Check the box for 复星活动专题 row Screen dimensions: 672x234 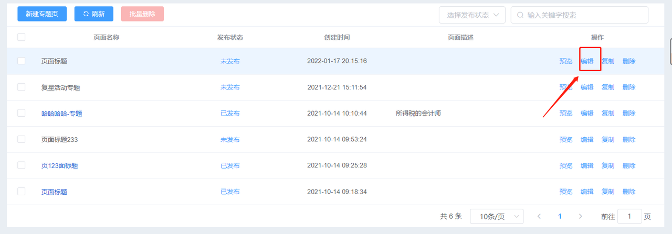point(22,87)
